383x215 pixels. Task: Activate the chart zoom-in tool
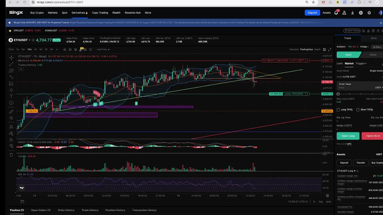tap(11, 118)
